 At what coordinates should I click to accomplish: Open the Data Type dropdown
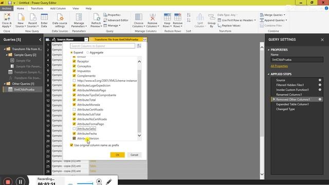(x=228, y=15)
